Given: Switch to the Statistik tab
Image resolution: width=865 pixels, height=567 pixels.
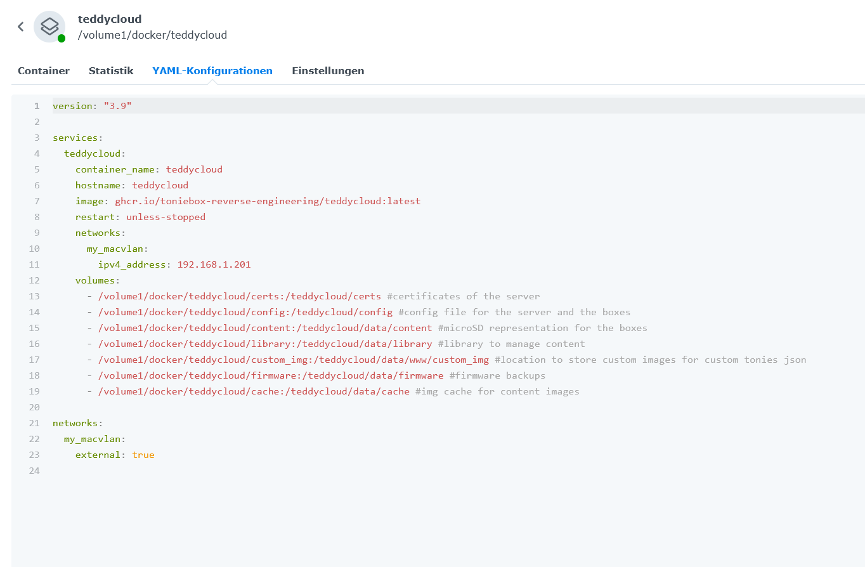Looking at the screenshot, I should tap(111, 70).
